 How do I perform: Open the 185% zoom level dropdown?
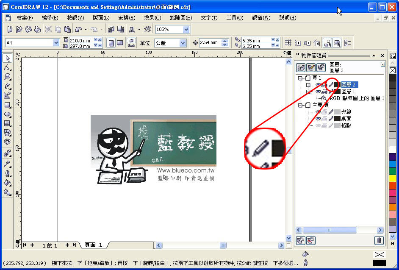(186, 30)
